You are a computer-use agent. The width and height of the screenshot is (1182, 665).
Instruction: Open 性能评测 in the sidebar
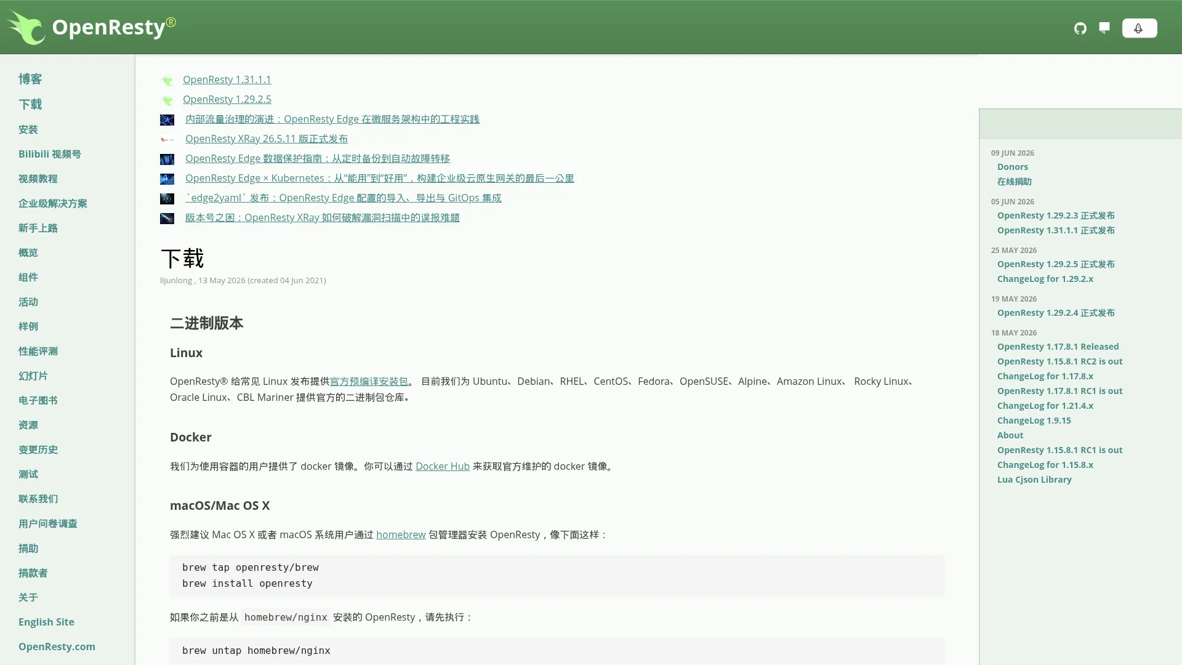(38, 351)
